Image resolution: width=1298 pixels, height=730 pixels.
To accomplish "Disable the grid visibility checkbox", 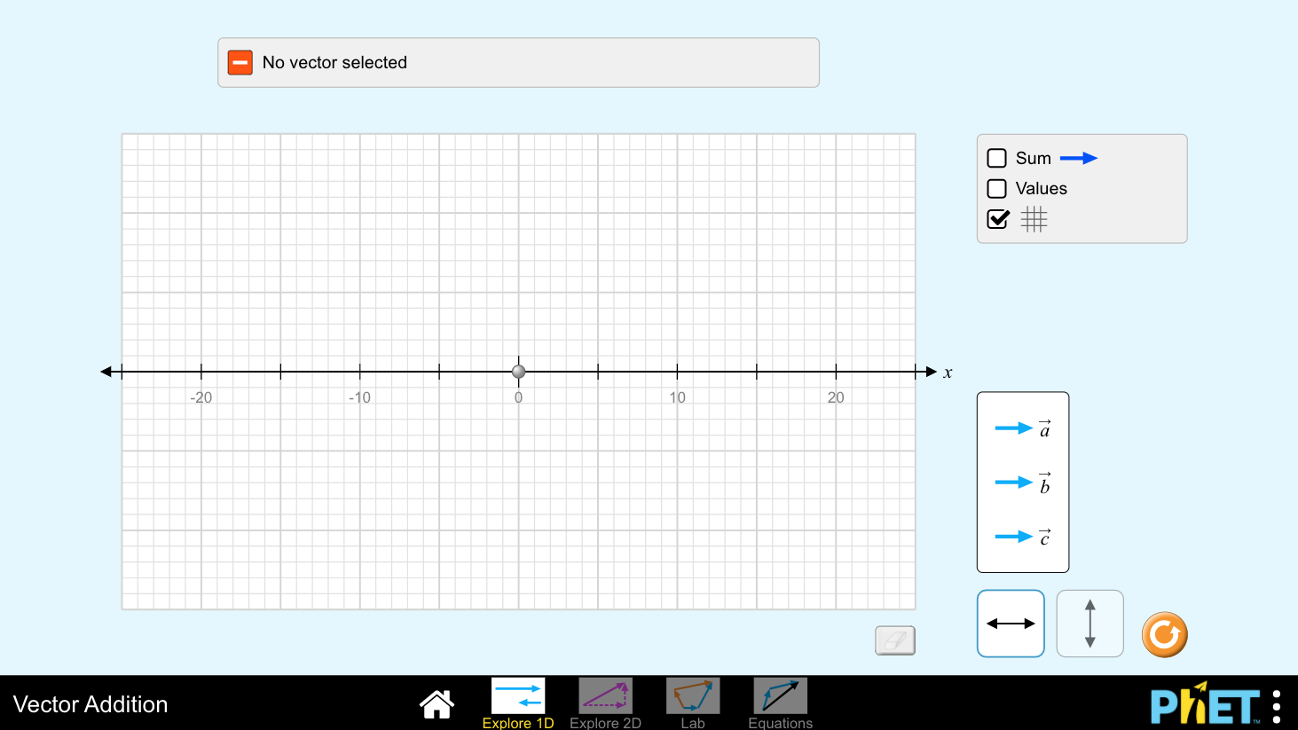I will (996, 219).
